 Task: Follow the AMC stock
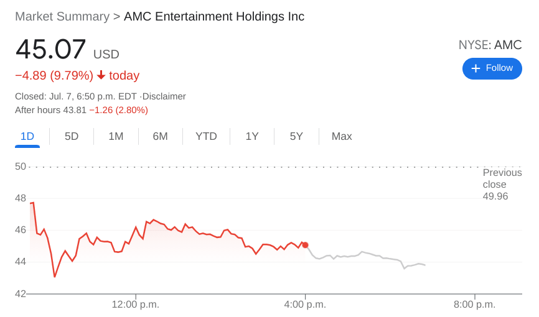(x=492, y=68)
